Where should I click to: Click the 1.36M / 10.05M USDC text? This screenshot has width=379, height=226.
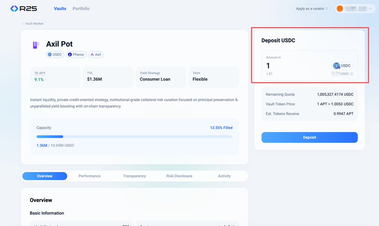55,145
